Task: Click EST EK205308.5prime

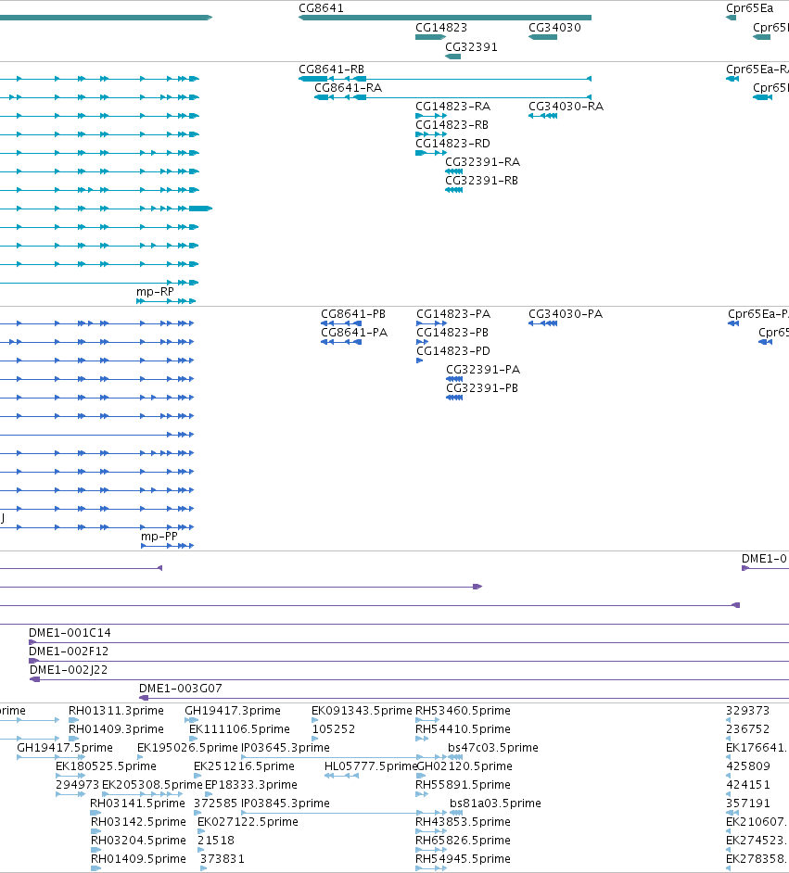Action: click(x=152, y=785)
